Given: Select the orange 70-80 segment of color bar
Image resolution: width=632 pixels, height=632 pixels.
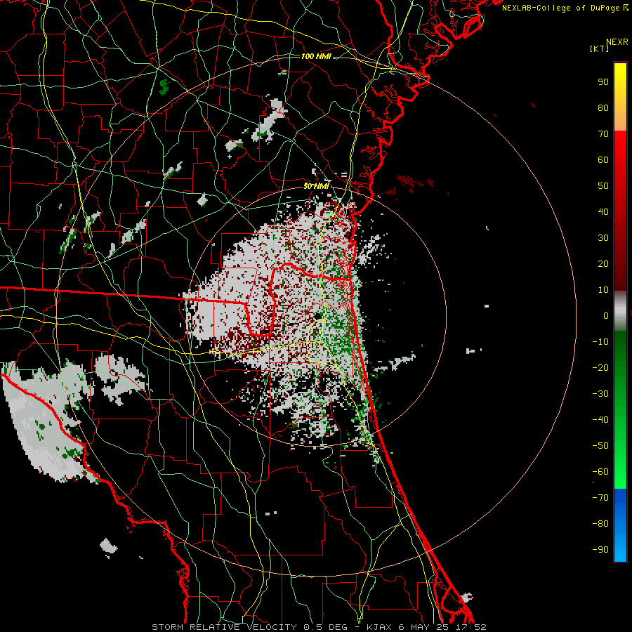Looking at the screenshot, I should [x=620, y=119].
